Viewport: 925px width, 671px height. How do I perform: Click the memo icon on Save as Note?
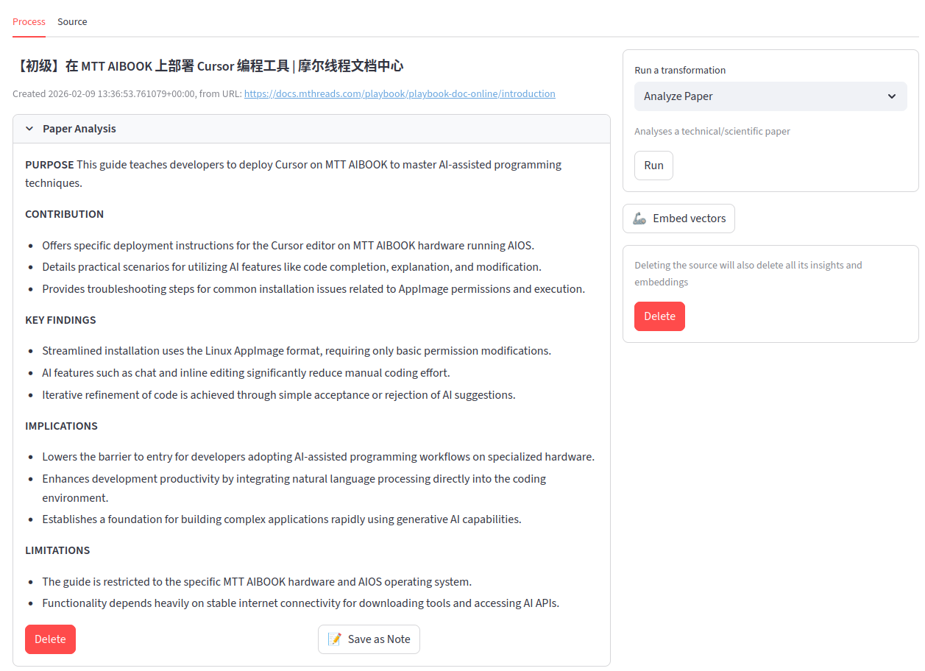point(334,639)
